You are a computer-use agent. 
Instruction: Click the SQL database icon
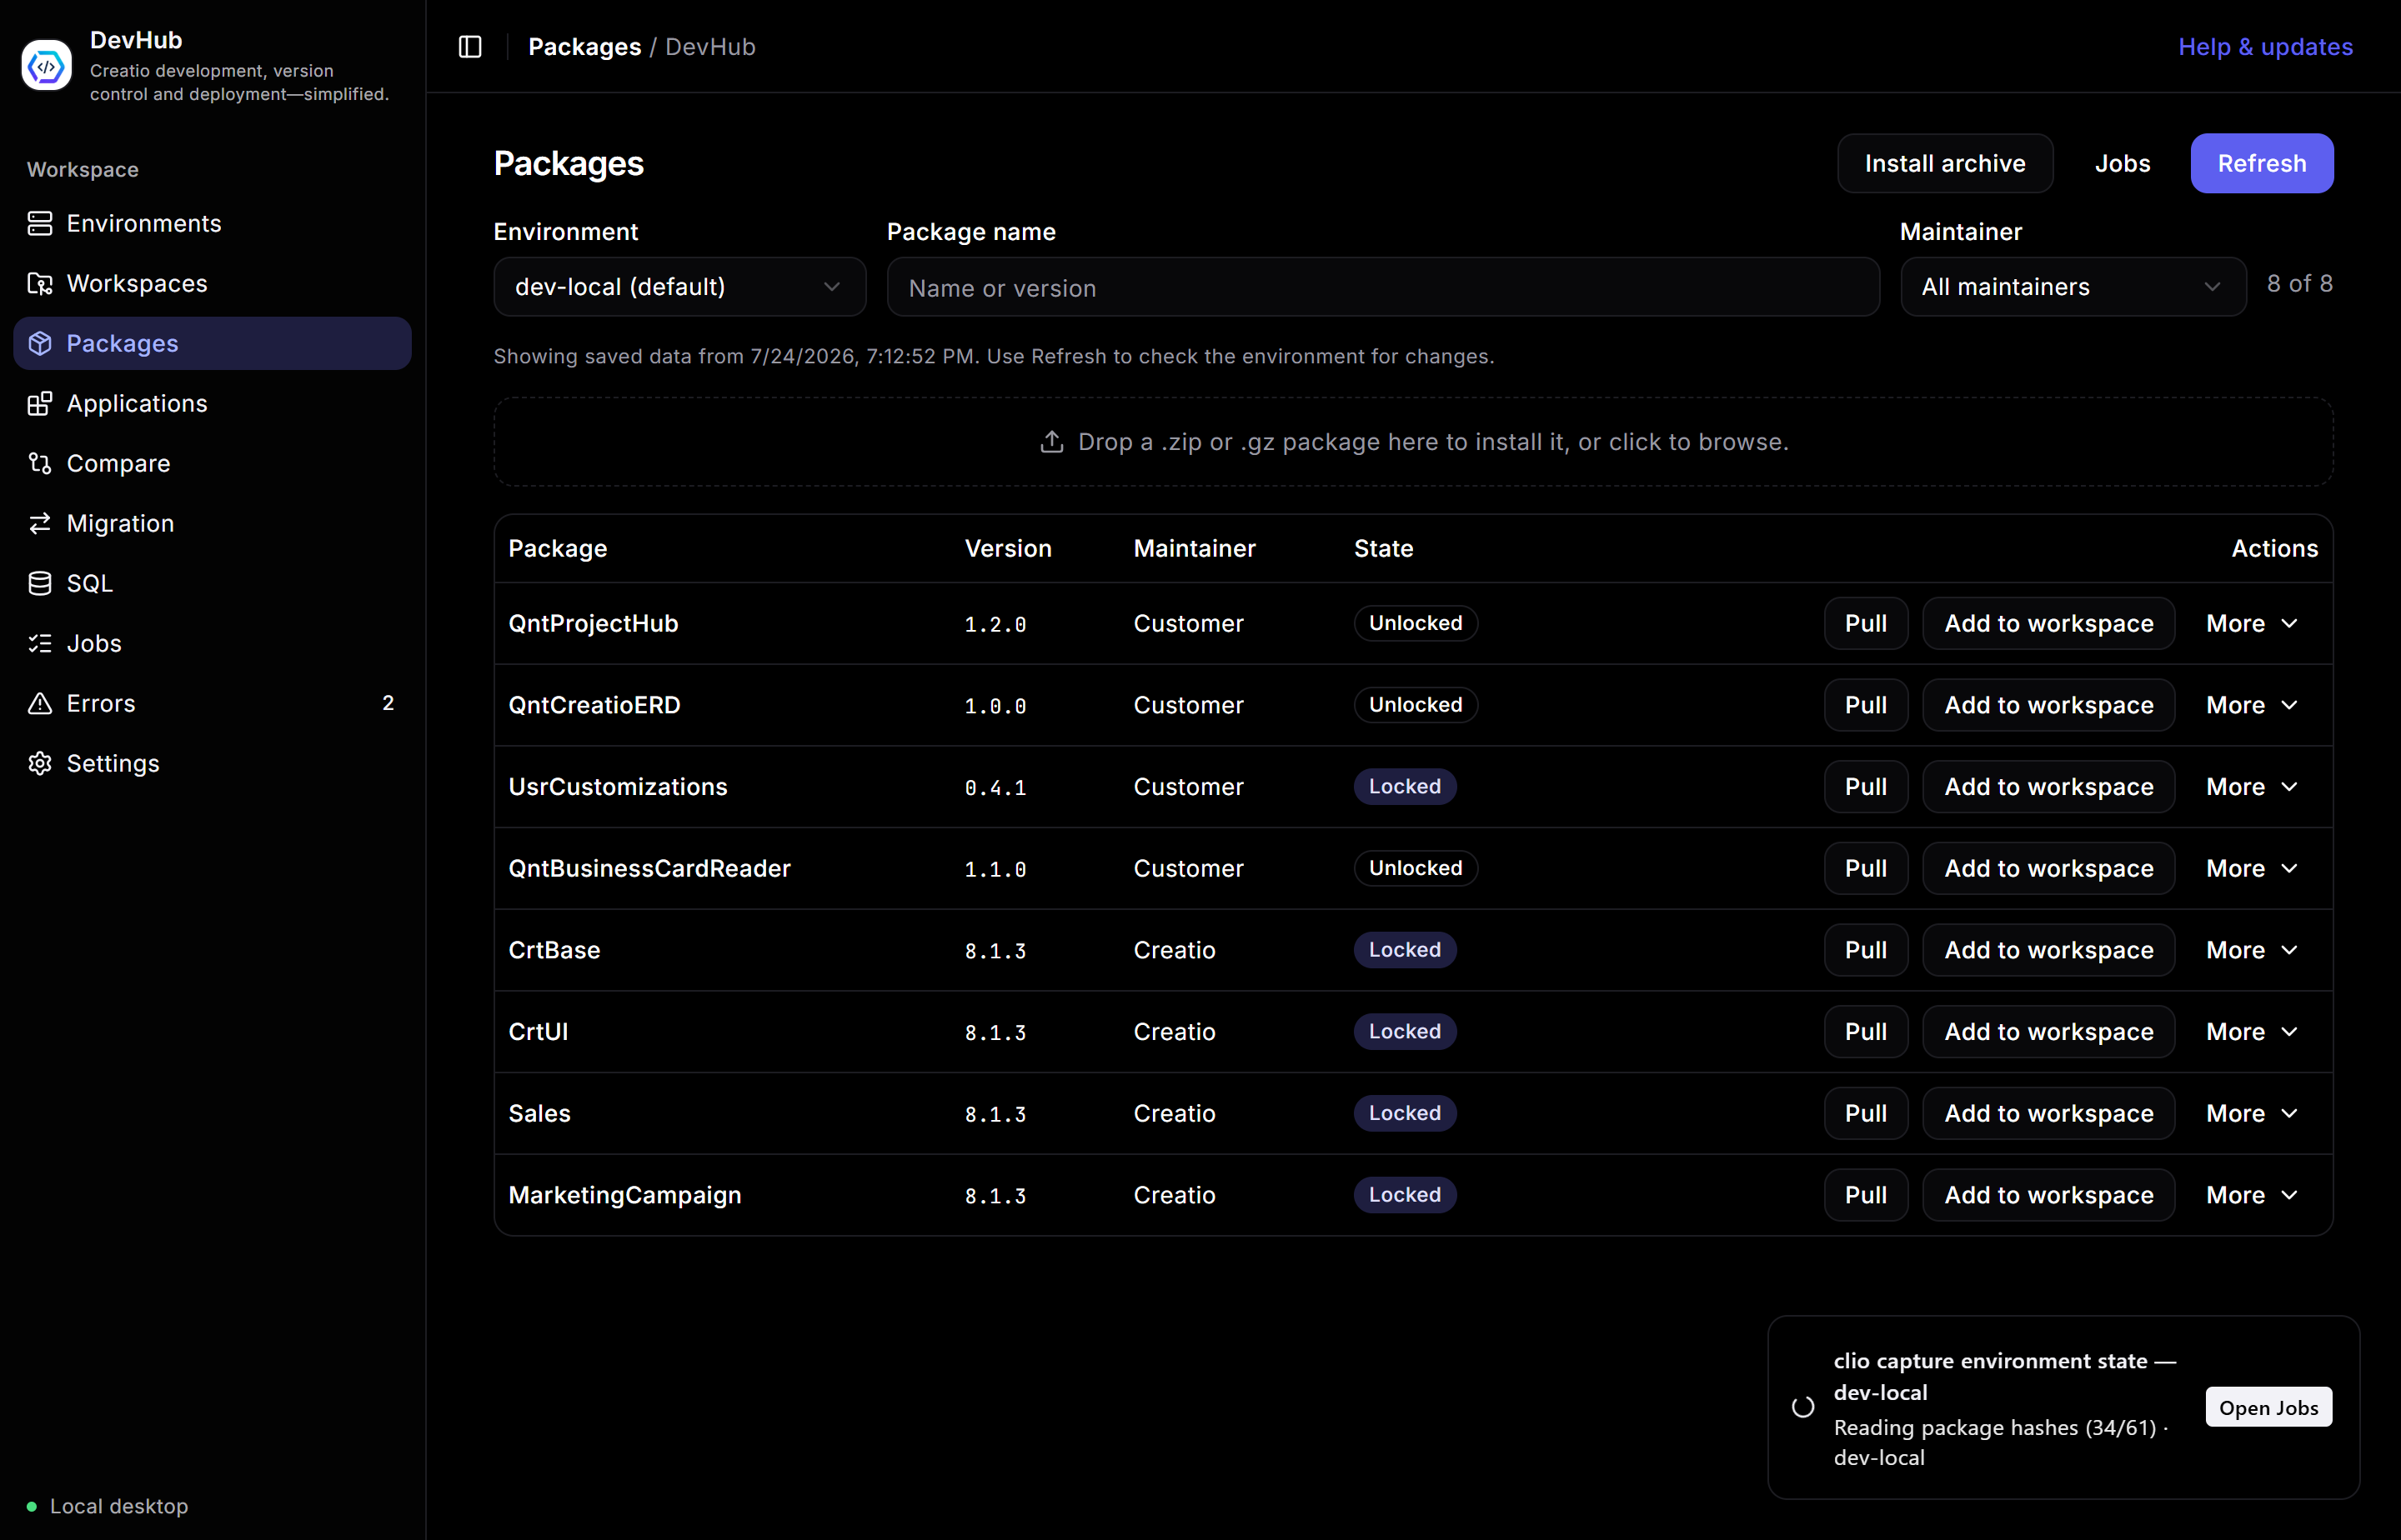pos(40,583)
